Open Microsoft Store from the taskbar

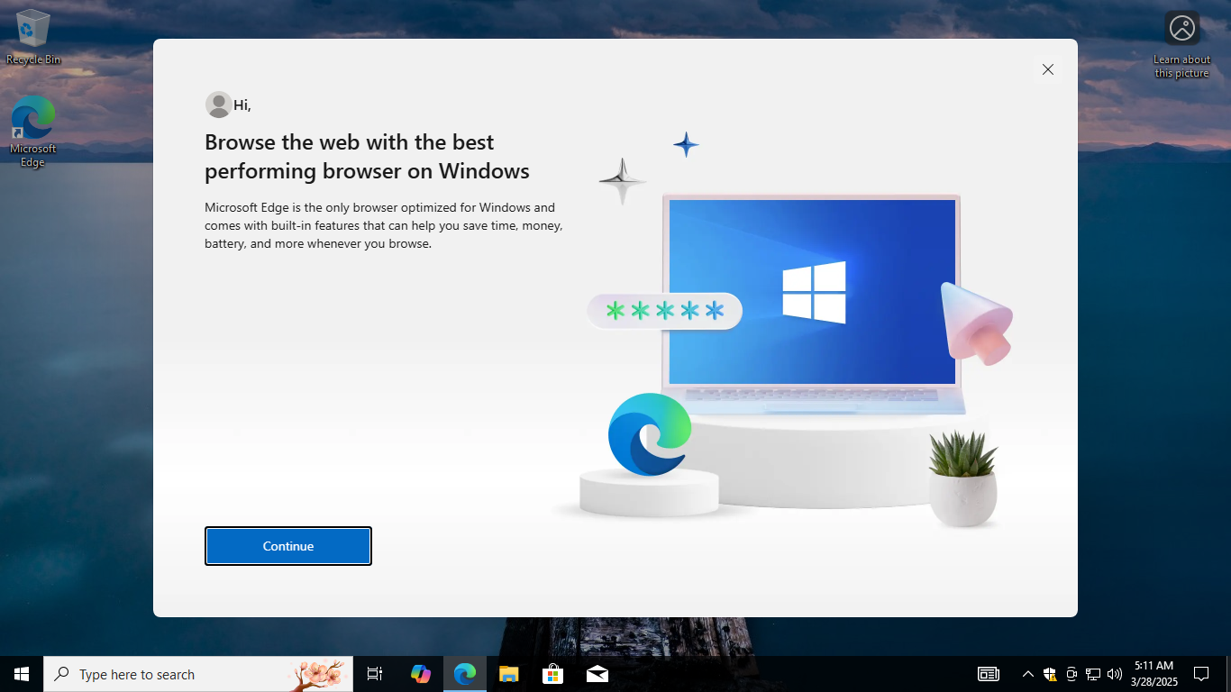coord(553,674)
